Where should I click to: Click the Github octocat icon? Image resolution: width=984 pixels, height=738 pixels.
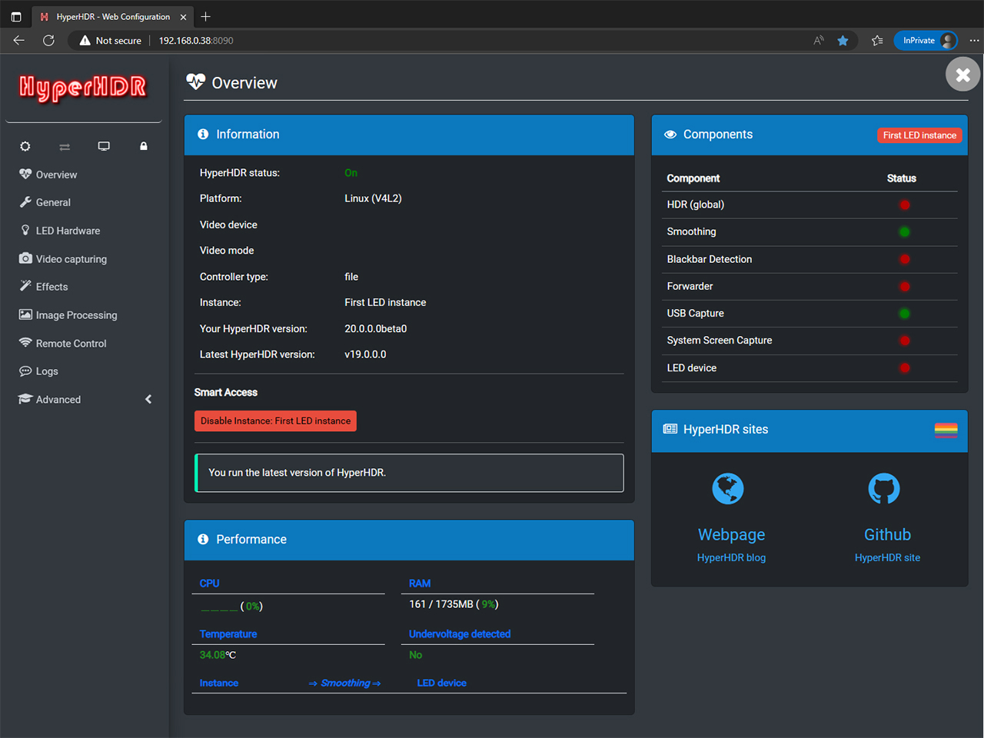point(884,488)
